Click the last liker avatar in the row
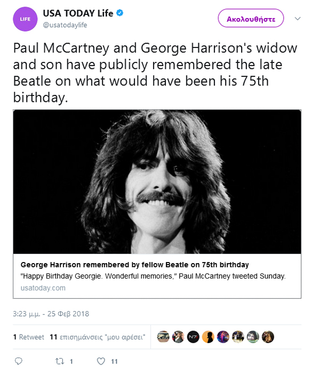 point(268,337)
